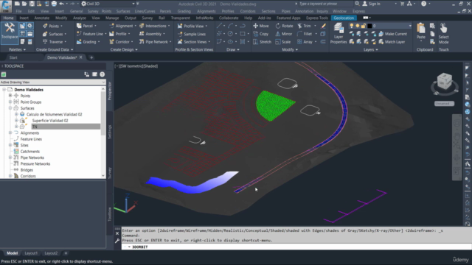
Task: Open the Toolbox side tab
Action: coord(110,214)
